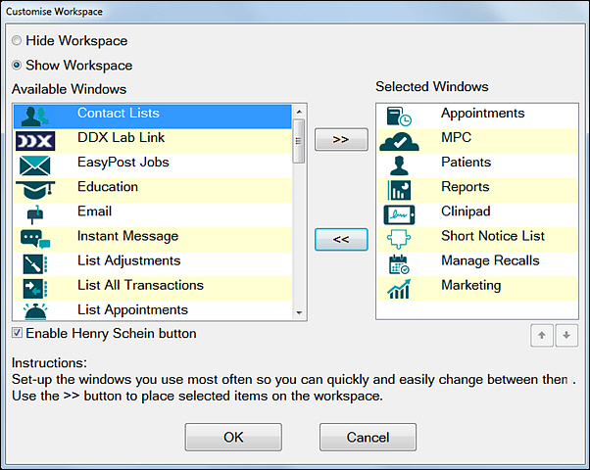Select Clinipad in Selected Windows
The width and height of the screenshot is (590, 470).
(477, 214)
